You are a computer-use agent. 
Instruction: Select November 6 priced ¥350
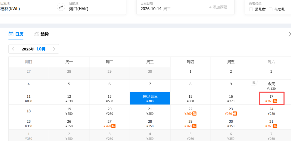[x=231, y=135]
